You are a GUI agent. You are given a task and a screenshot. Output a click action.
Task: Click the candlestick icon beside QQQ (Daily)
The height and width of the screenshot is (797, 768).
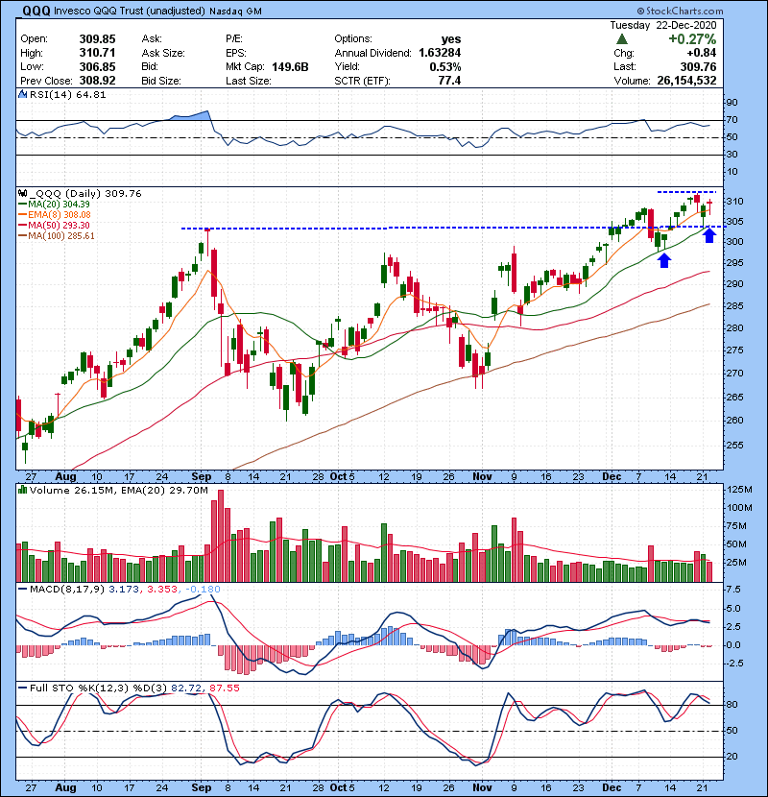pos(22,193)
